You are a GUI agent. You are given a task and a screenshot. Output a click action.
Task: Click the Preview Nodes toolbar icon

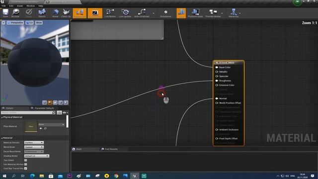tap(213, 13)
